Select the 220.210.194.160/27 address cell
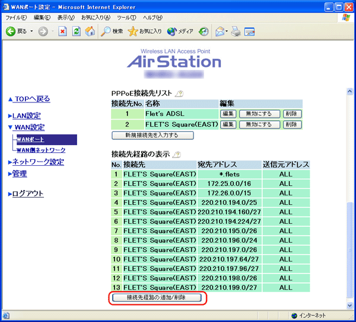The height and width of the screenshot is (322, 356). [x=230, y=212]
